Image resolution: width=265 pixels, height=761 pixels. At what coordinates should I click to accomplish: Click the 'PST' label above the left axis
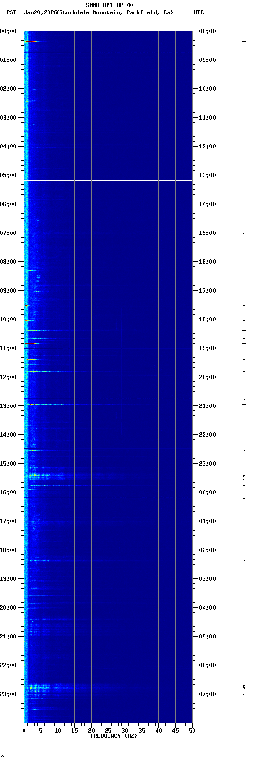(11, 12)
